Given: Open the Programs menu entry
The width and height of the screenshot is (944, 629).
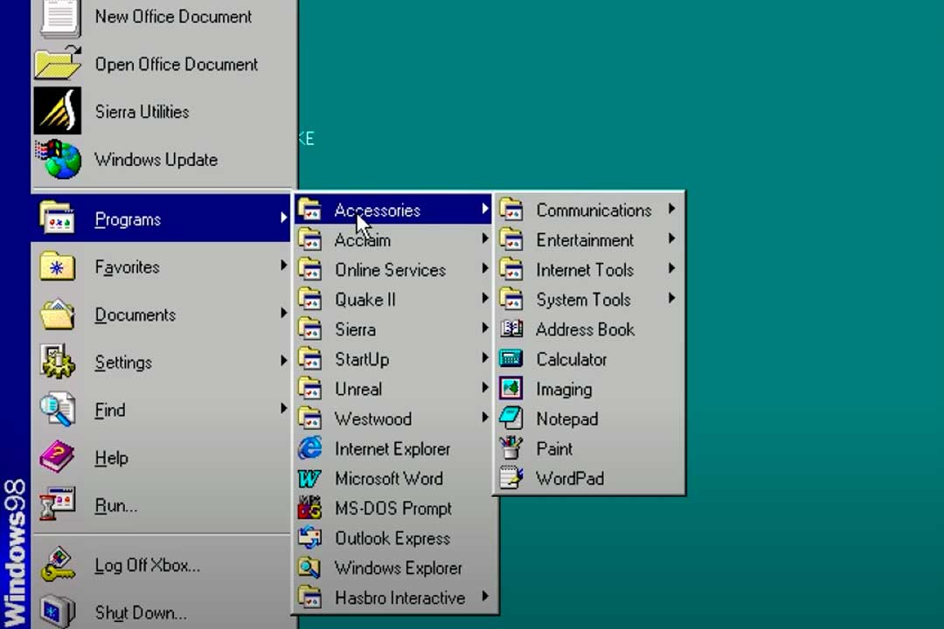Looking at the screenshot, I should pyautogui.click(x=162, y=218).
